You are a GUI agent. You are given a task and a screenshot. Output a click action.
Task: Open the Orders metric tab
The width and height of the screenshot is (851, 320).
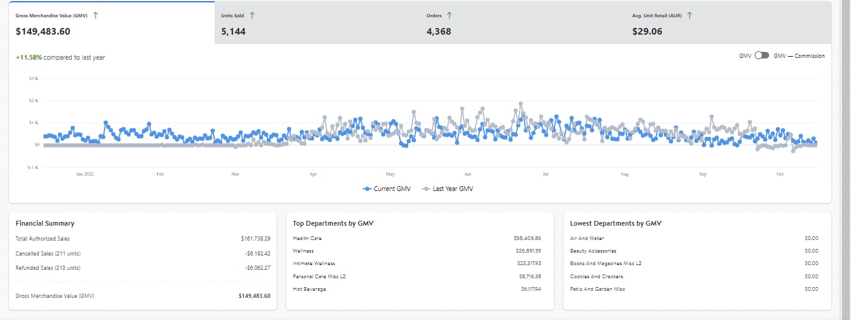(523, 23)
